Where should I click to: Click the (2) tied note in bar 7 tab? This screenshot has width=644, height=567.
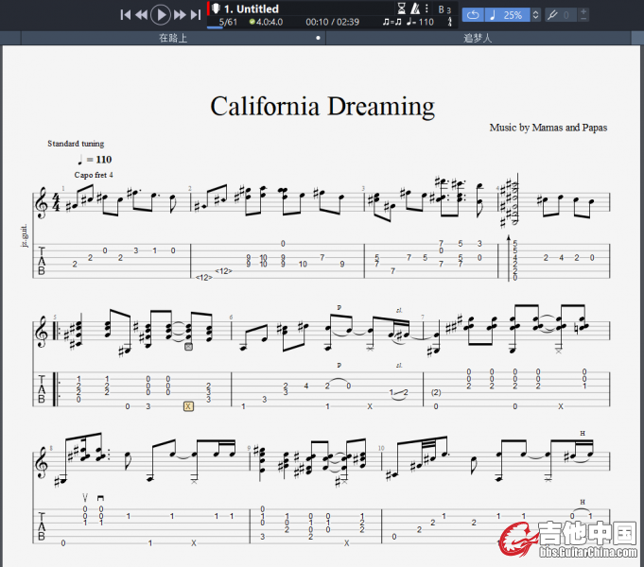tap(436, 392)
